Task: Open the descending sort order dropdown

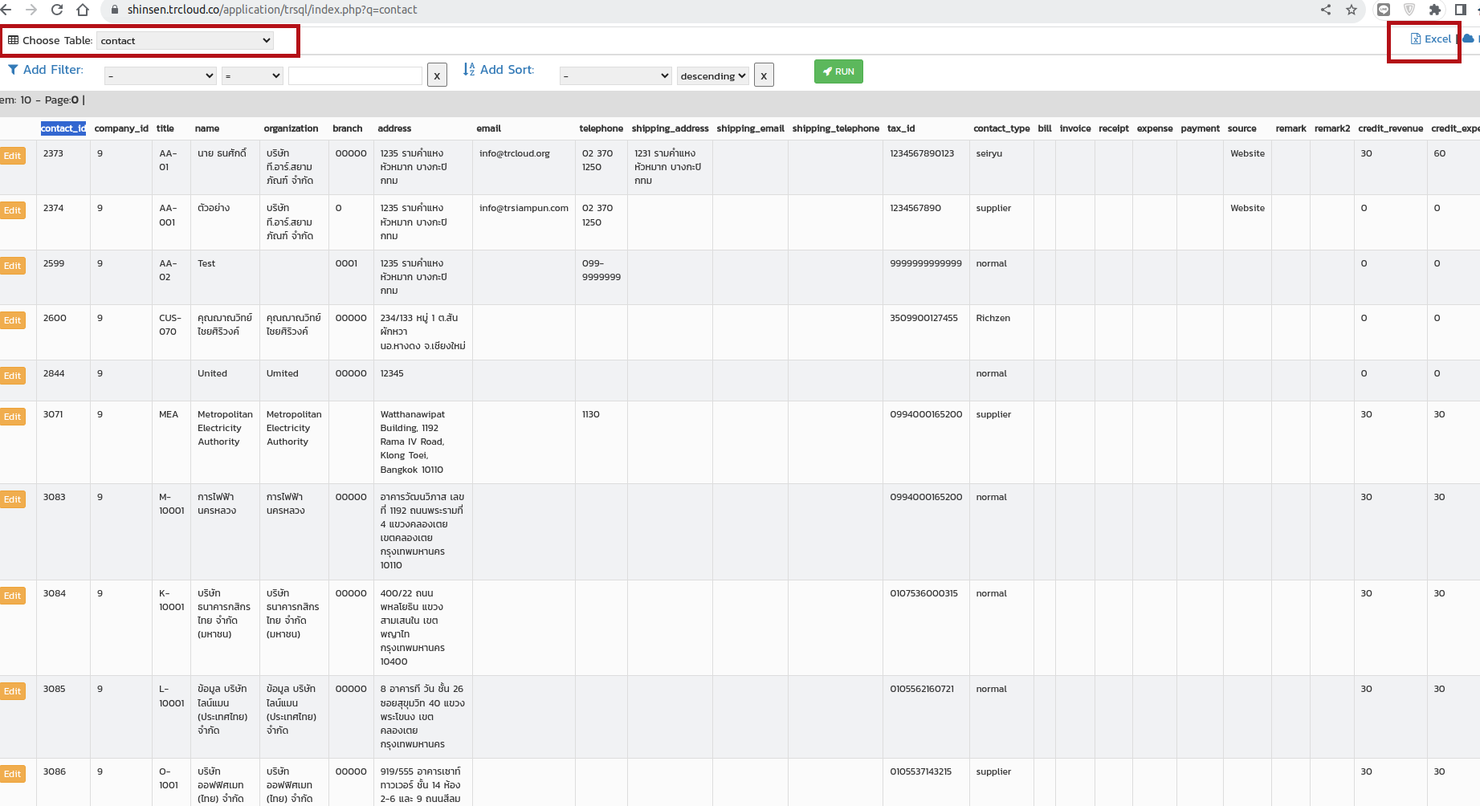Action: pyautogui.click(x=713, y=75)
